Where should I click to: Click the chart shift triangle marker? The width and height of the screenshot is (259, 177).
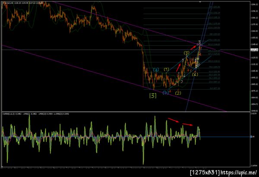200,2
